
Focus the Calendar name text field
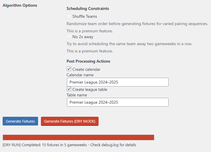(117, 82)
